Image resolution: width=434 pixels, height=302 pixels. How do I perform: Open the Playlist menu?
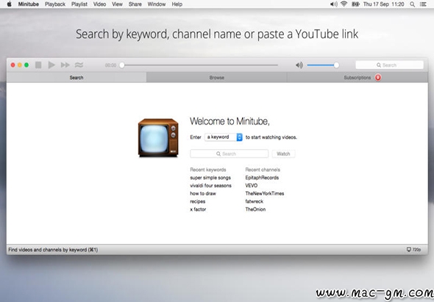(79, 4)
